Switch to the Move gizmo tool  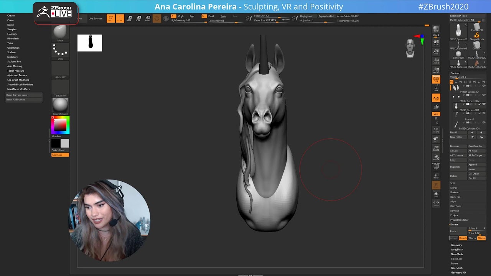click(x=129, y=18)
